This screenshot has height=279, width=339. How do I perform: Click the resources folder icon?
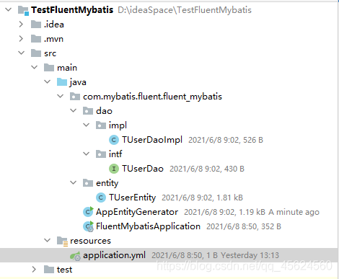[x=63, y=242]
